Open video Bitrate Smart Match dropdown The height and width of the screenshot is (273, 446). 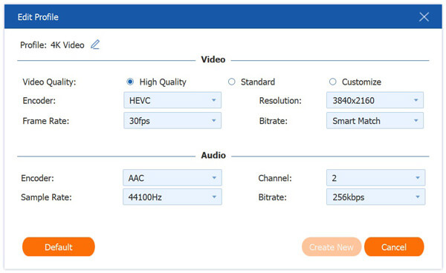coord(375,121)
